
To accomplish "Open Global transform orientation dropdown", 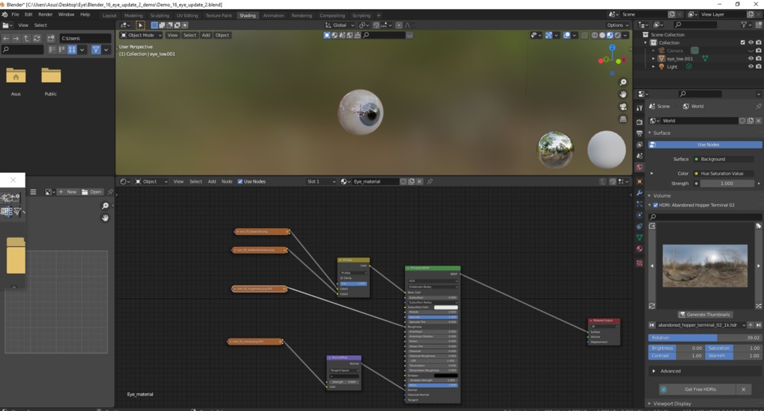I will click(x=339, y=25).
